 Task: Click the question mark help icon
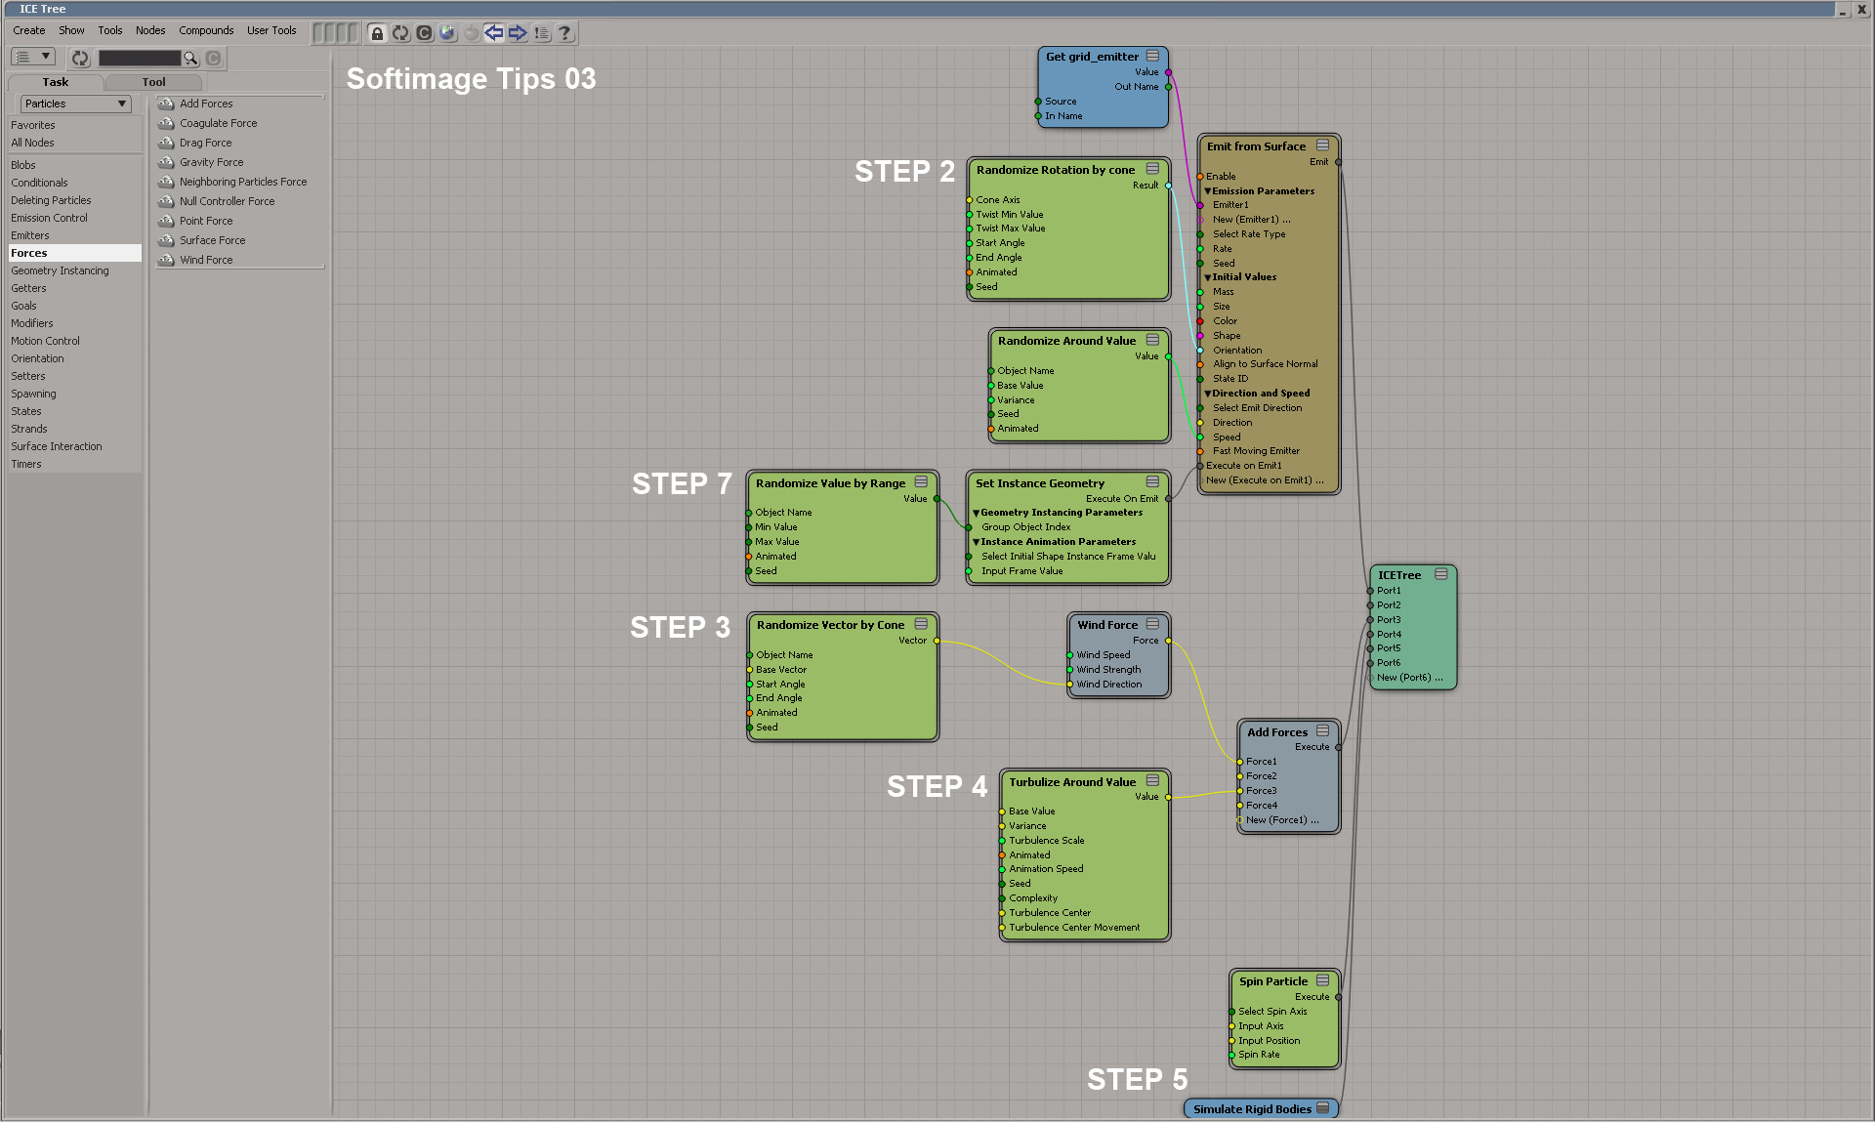pyautogui.click(x=564, y=33)
